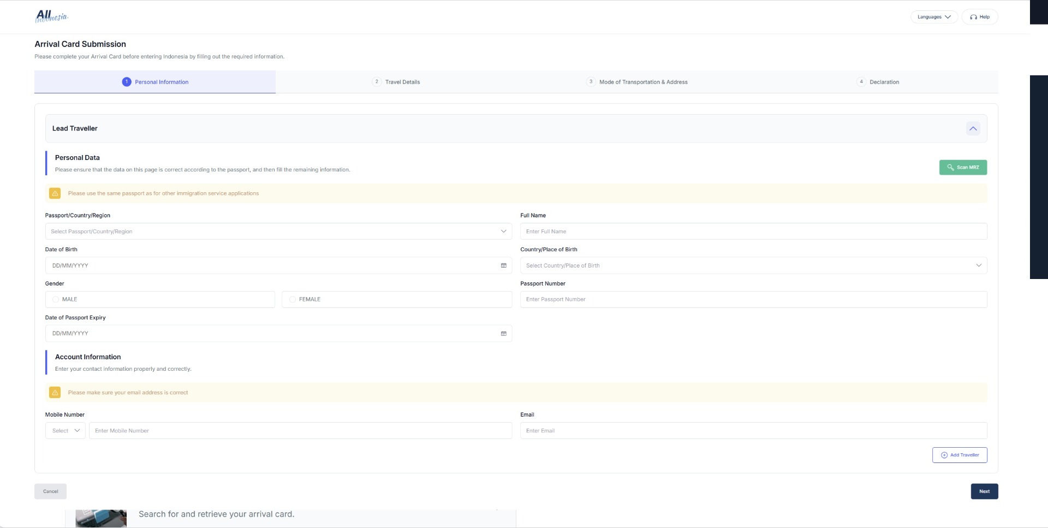Click the Cancel button

click(50, 491)
